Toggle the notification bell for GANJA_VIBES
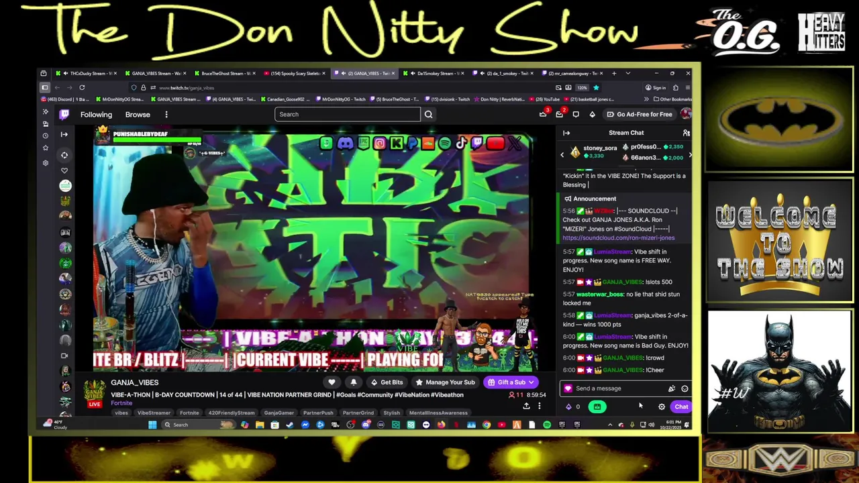This screenshot has width=859, height=483. tap(354, 382)
